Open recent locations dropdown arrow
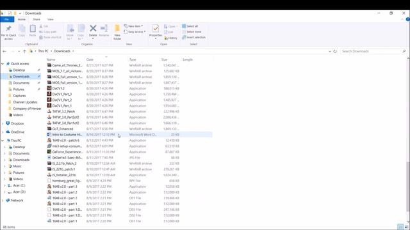The width and height of the screenshot is (410, 230). point(19,51)
